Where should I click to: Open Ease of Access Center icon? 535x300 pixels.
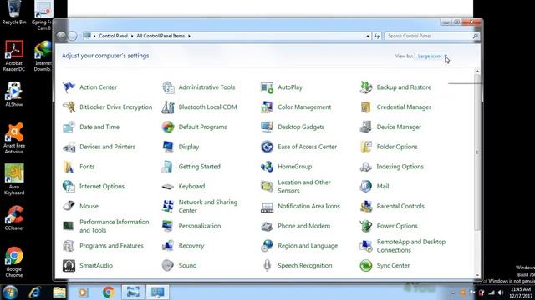tap(267, 147)
